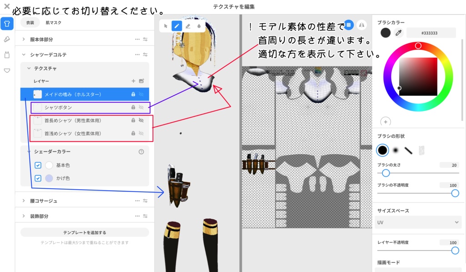
Task: Click the テンプレートを追加する button
Action: tap(85, 232)
